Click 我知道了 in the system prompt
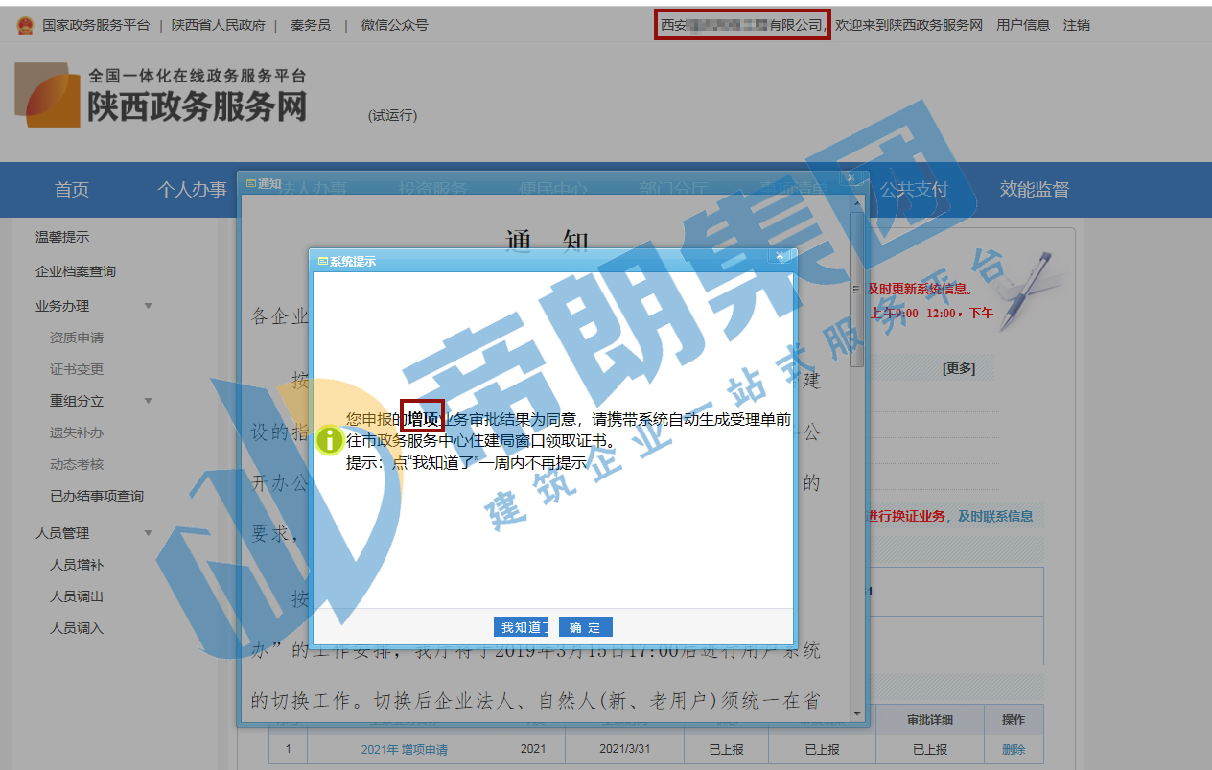Viewport: 1212px width, 770px height. point(521,627)
